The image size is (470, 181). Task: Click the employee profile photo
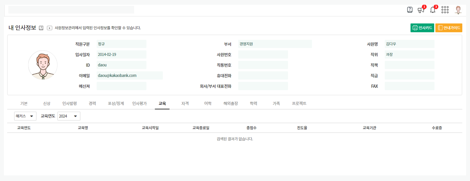coord(43,65)
